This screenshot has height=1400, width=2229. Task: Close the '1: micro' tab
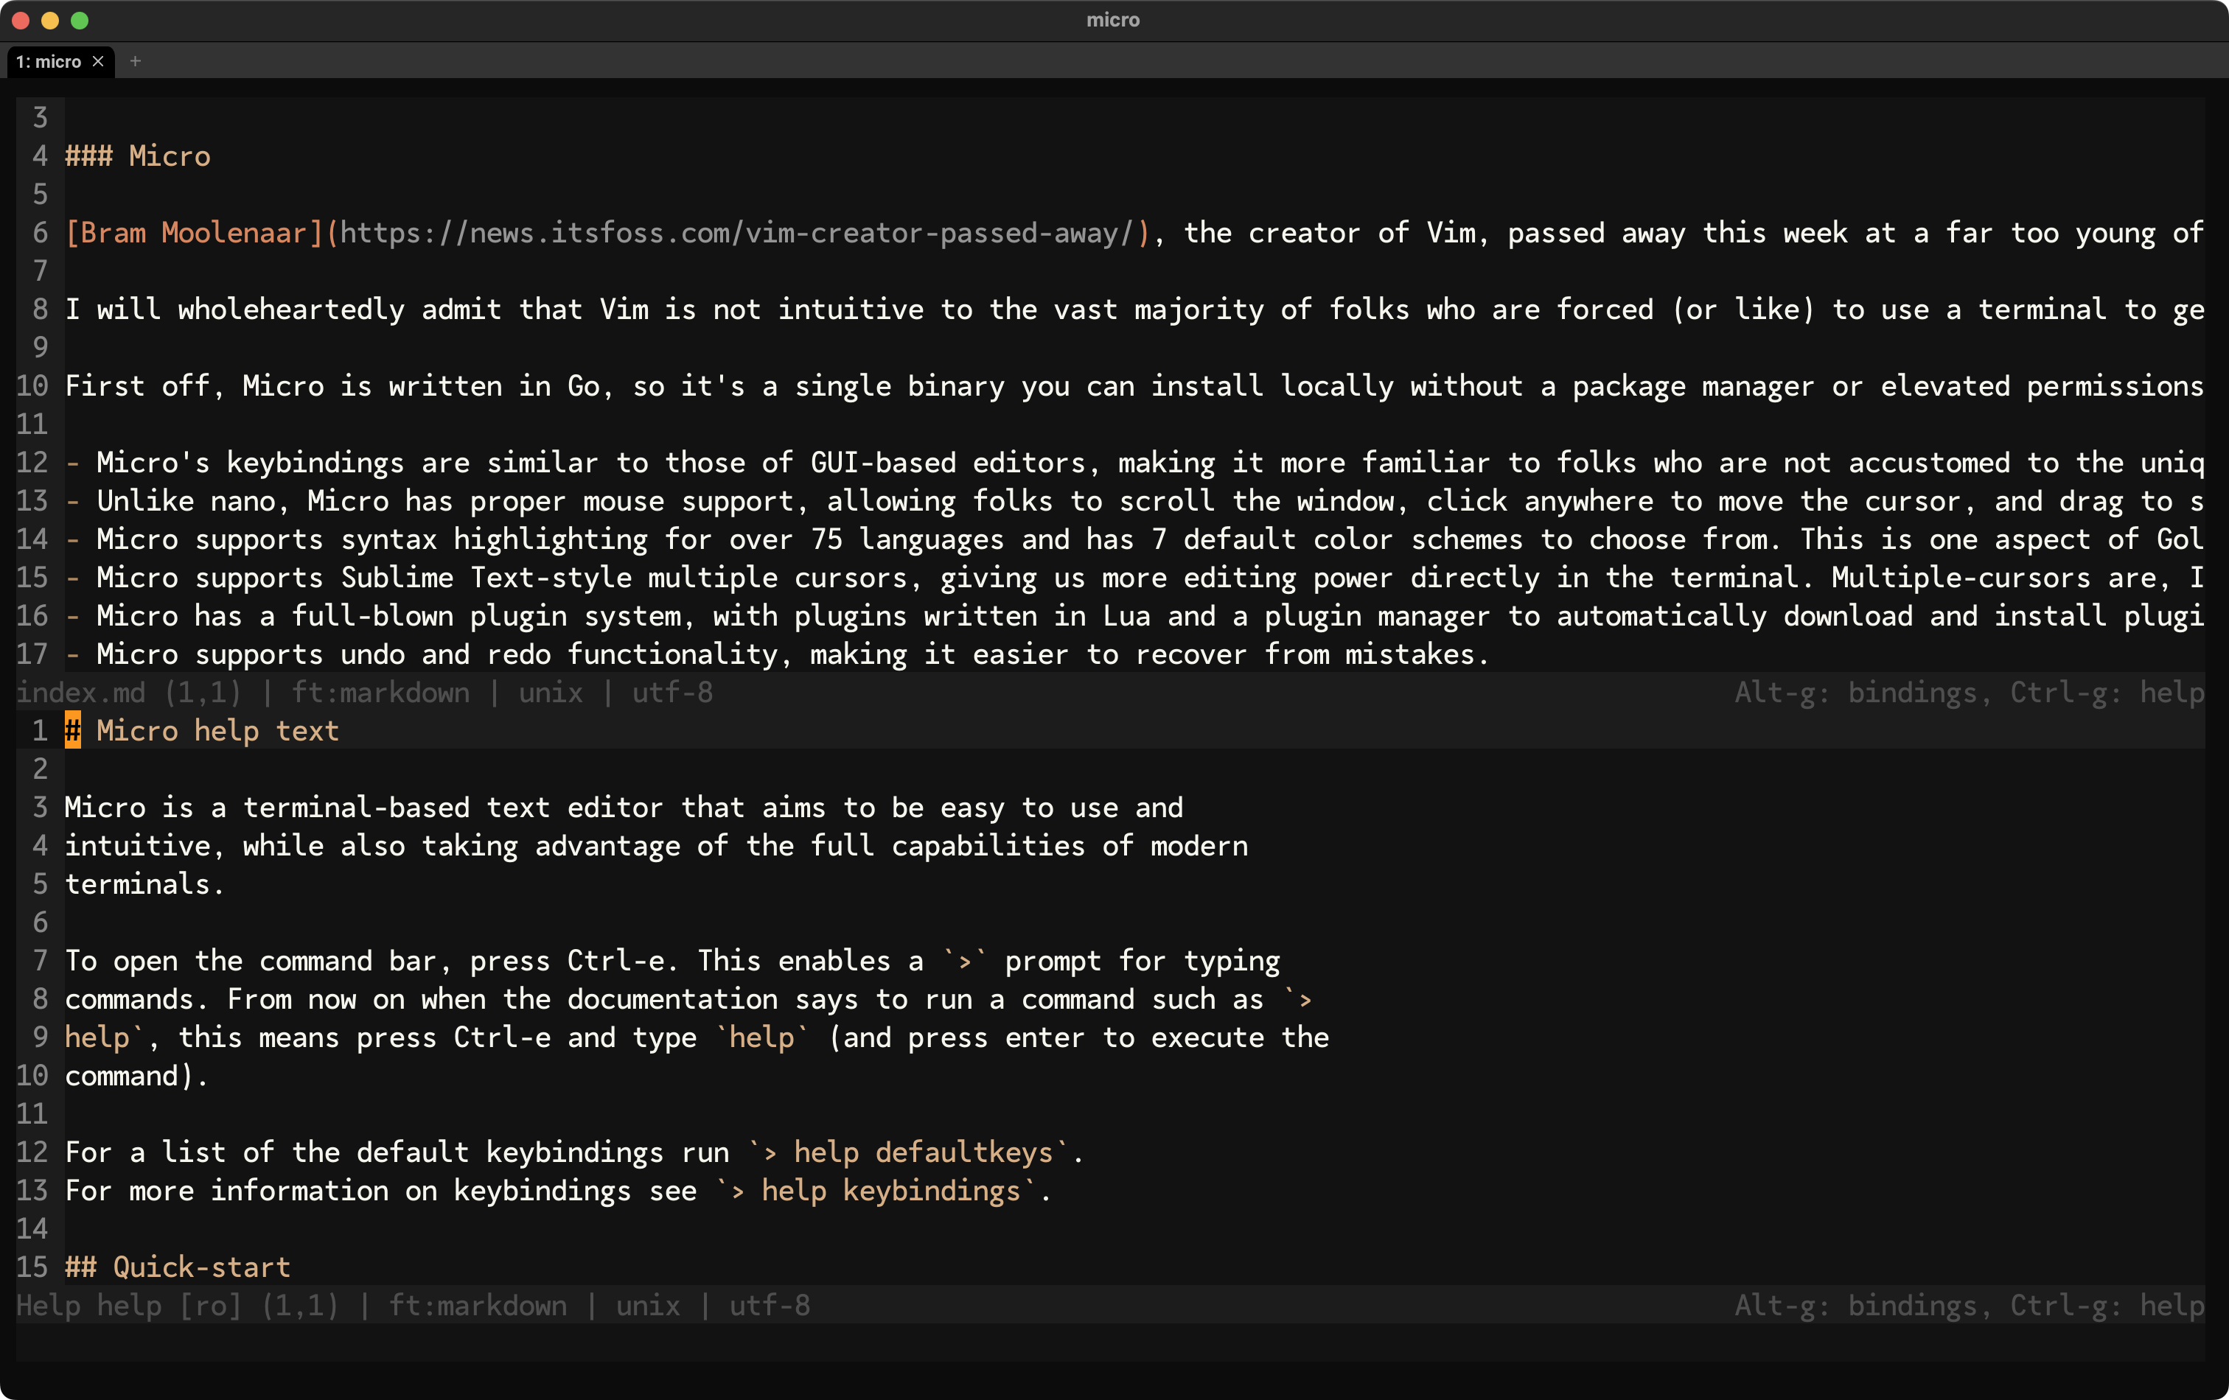tap(98, 61)
